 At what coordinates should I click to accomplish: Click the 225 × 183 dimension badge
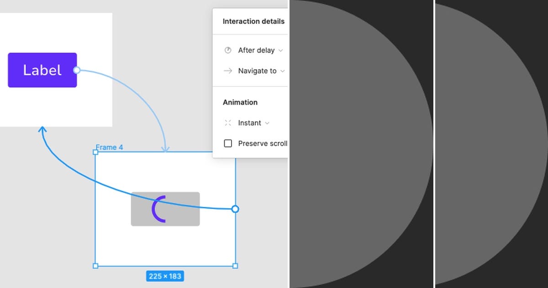[165, 276]
